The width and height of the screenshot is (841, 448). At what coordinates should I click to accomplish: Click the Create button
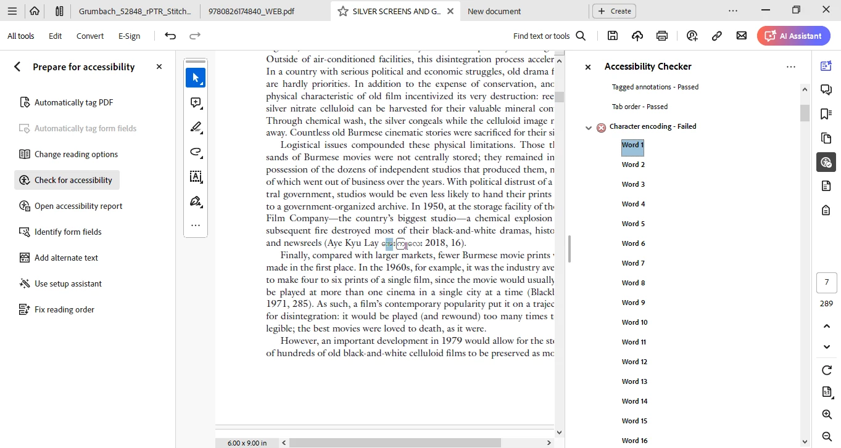tap(614, 11)
